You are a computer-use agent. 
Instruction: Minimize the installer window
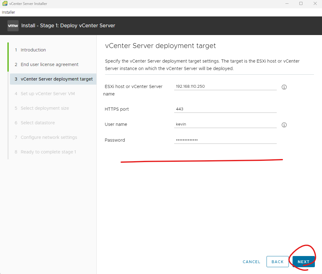tap(287, 3)
